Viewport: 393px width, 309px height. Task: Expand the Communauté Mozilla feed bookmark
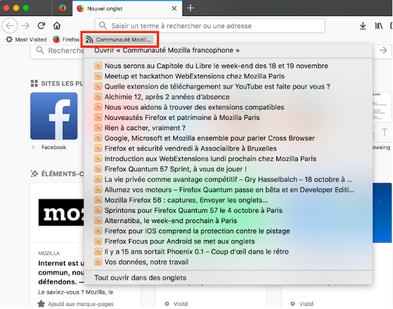(x=119, y=39)
